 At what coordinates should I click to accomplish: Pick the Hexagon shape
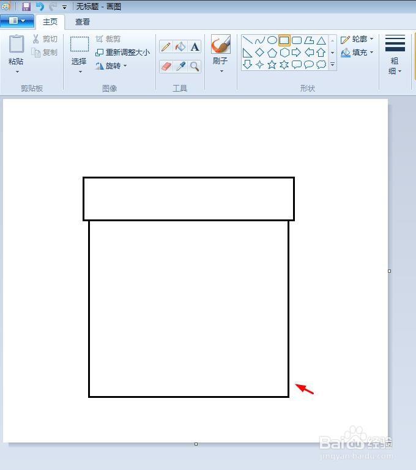tap(284, 53)
